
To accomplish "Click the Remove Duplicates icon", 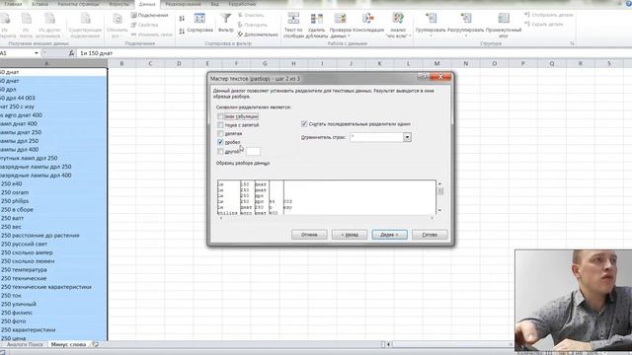I will click(316, 19).
